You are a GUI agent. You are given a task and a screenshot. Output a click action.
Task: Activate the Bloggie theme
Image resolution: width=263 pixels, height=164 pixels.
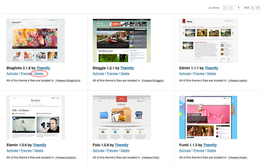[x=98, y=74]
